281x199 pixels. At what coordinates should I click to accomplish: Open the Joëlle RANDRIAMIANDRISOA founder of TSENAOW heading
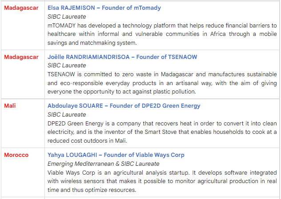[122, 57]
